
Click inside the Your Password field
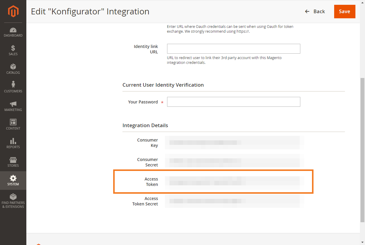233,102
